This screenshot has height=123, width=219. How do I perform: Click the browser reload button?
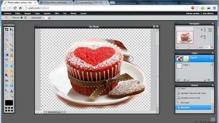(15, 8)
